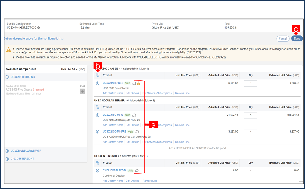Click the unit list price 21,692.46
This screenshot has width=305, height=189.
pyautogui.click(x=232, y=115)
